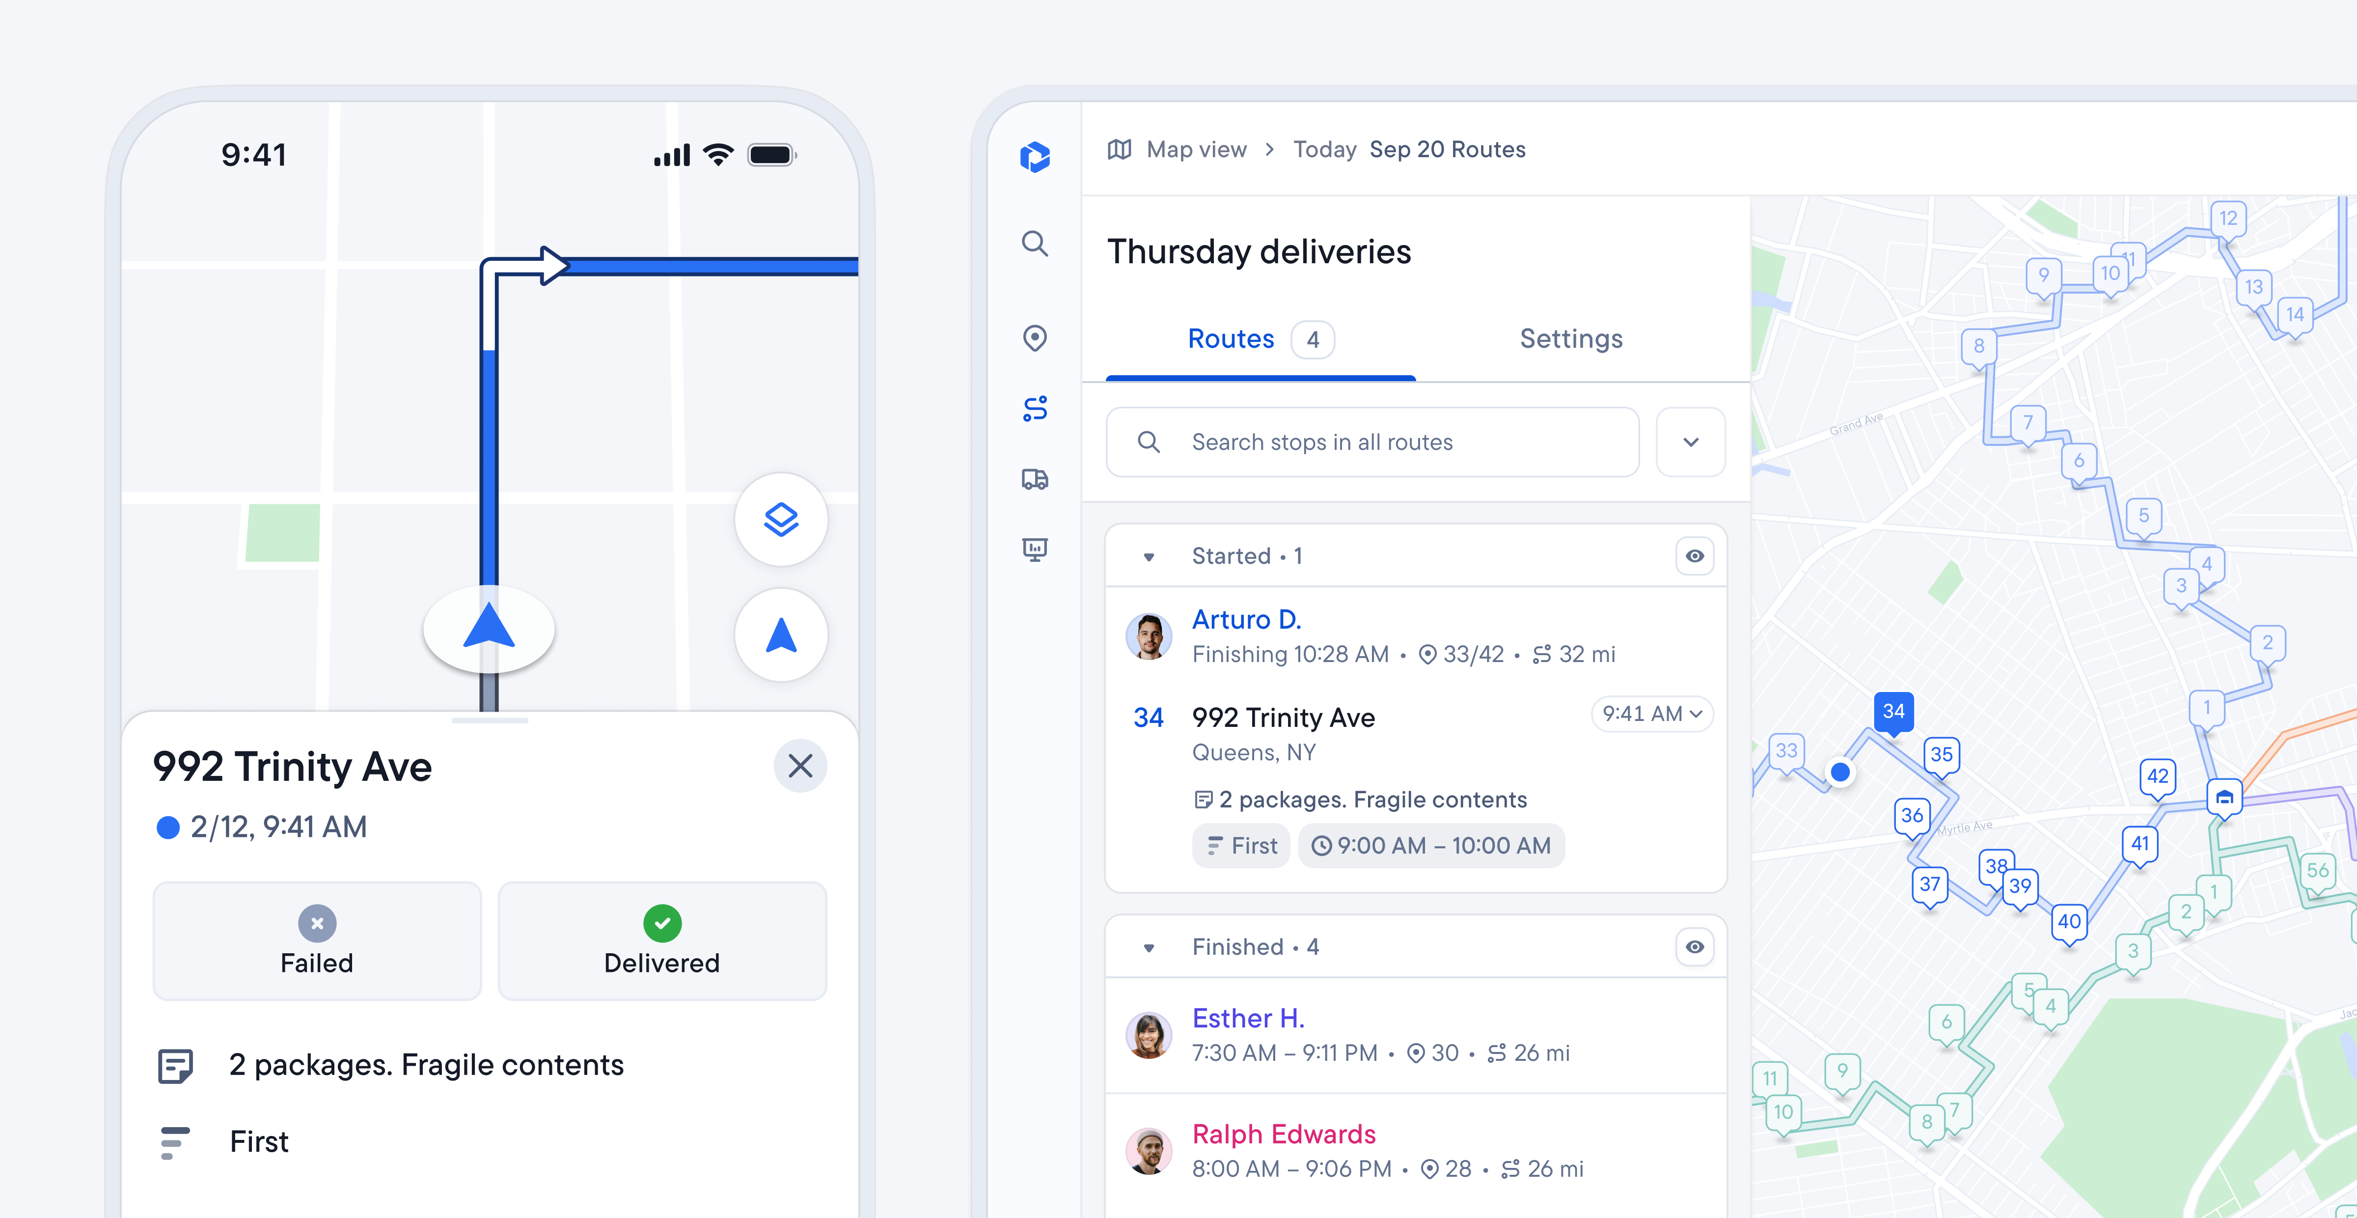Screen dimensions: 2357x1218
Task: Click map stop marker 35
Action: click(1942, 756)
